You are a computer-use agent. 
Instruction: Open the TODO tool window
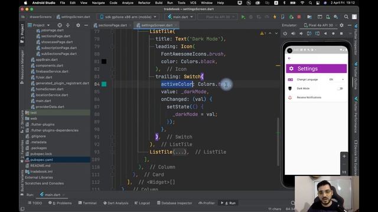35,203
